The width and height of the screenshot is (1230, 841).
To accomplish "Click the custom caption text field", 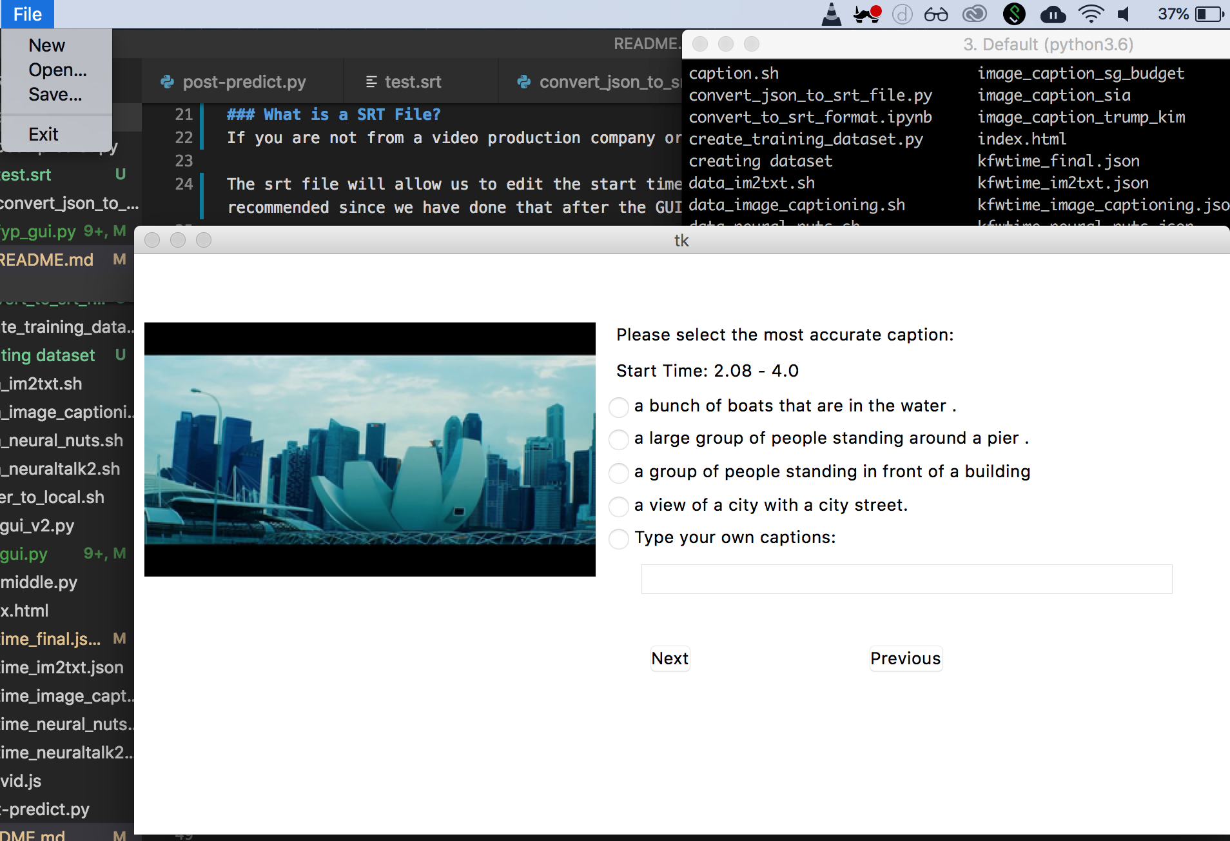I will (x=906, y=579).
